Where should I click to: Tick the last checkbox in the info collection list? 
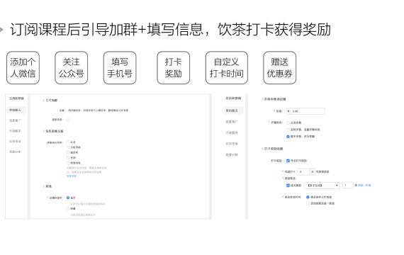(x=68, y=163)
